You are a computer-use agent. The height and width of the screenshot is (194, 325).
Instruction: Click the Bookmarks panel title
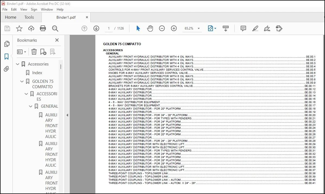point(27,40)
